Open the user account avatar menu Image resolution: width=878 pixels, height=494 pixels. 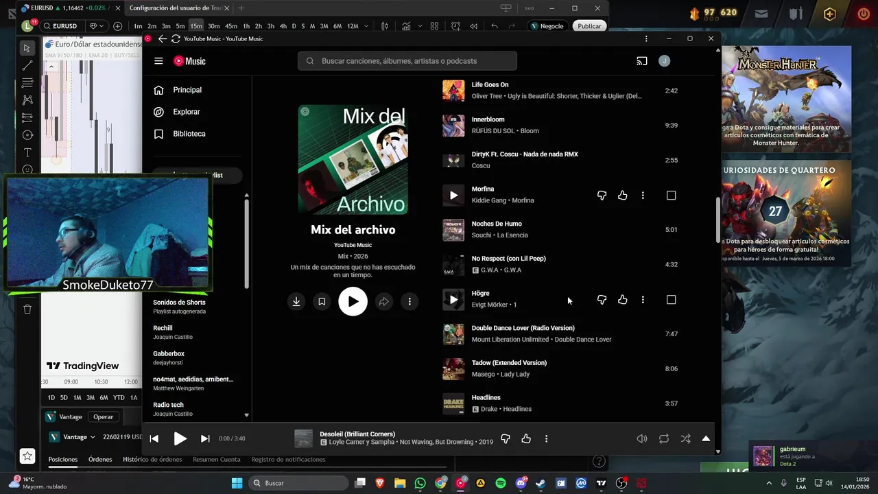(x=664, y=61)
